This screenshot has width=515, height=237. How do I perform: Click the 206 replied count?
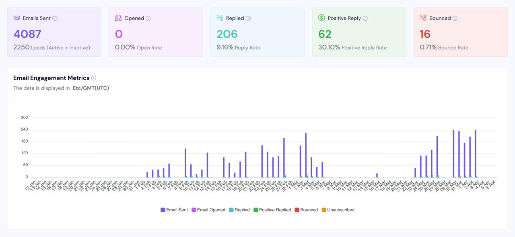[227, 34]
